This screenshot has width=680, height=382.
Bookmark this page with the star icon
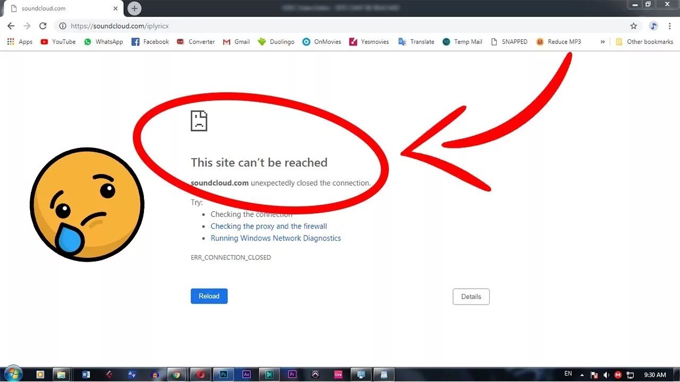pyautogui.click(x=633, y=26)
